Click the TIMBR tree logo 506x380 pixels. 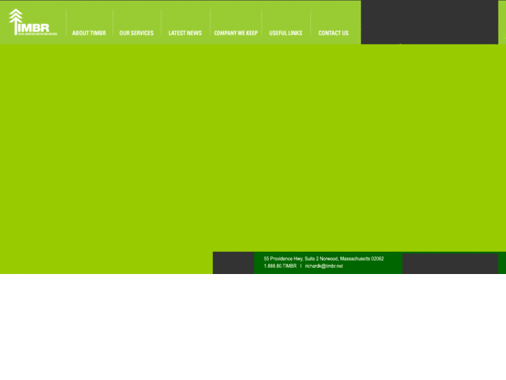[33, 22]
